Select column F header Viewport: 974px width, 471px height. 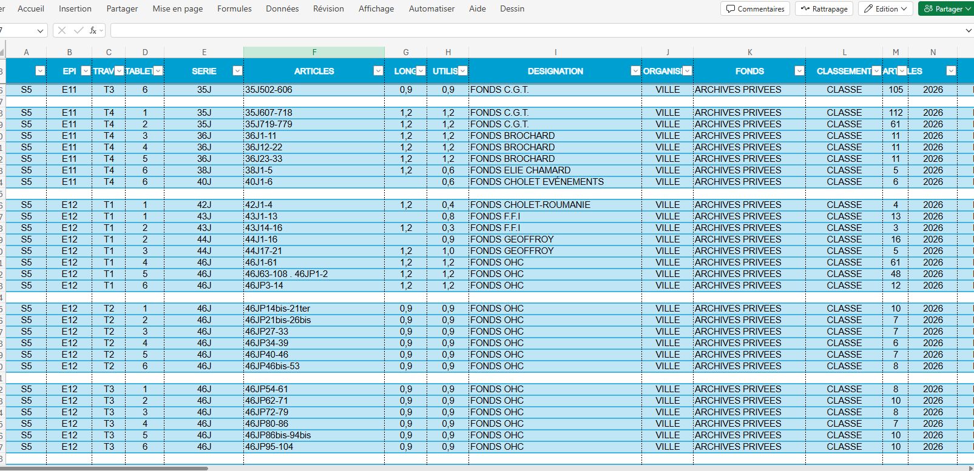[314, 52]
